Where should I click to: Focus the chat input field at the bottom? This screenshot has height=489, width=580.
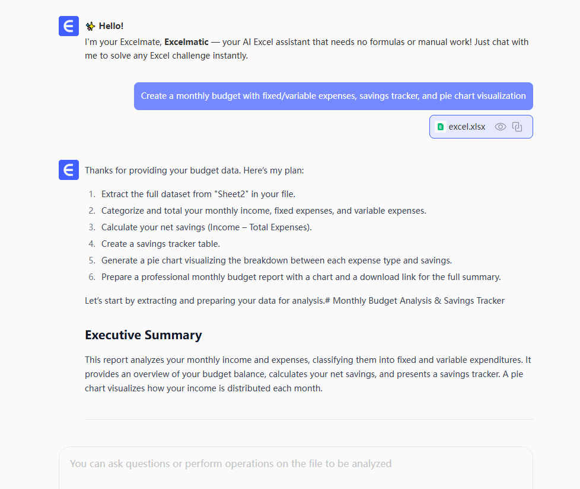295,464
